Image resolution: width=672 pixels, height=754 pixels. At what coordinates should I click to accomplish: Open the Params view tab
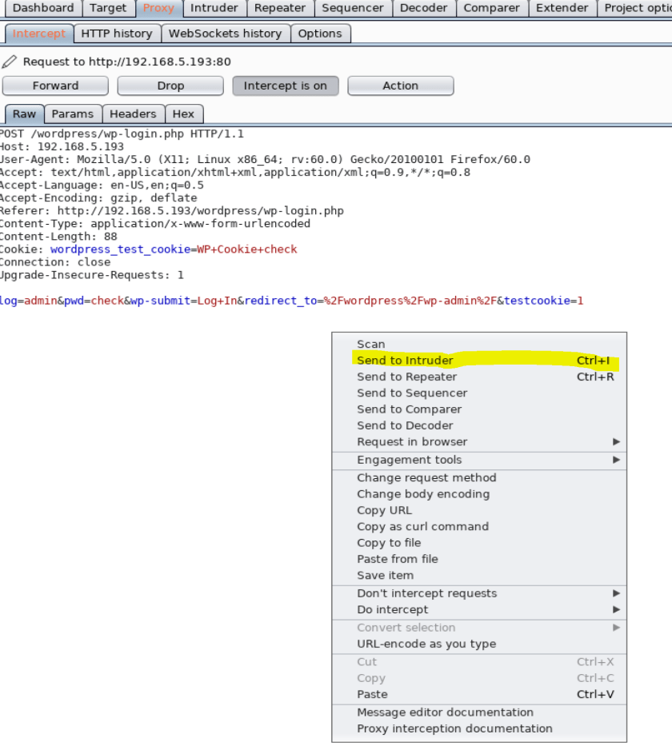(x=73, y=114)
